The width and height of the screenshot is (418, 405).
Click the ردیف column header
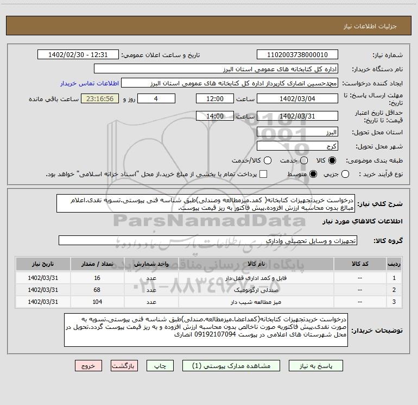tap(394, 264)
